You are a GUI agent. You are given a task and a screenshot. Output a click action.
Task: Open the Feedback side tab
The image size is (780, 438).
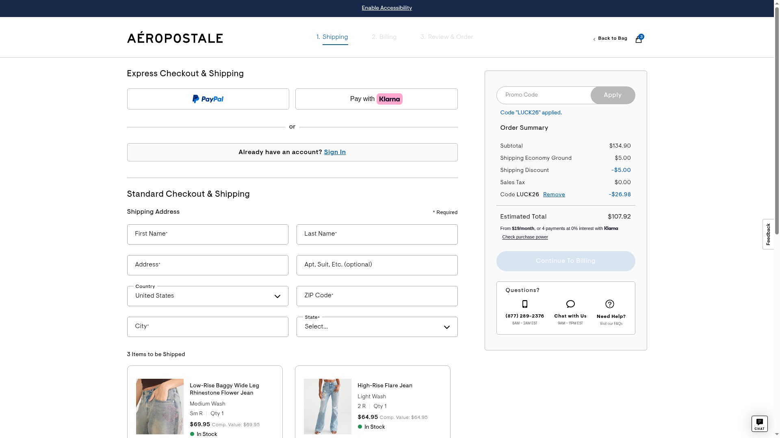click(768, 234)
